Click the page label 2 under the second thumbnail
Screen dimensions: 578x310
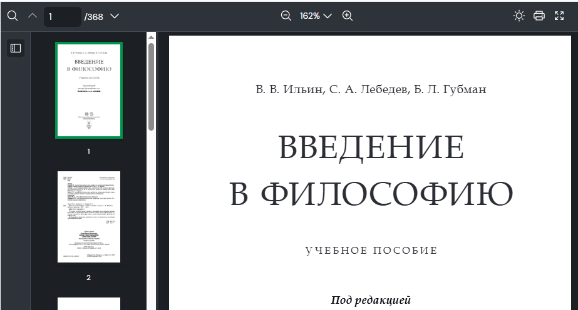click(88, 277)
